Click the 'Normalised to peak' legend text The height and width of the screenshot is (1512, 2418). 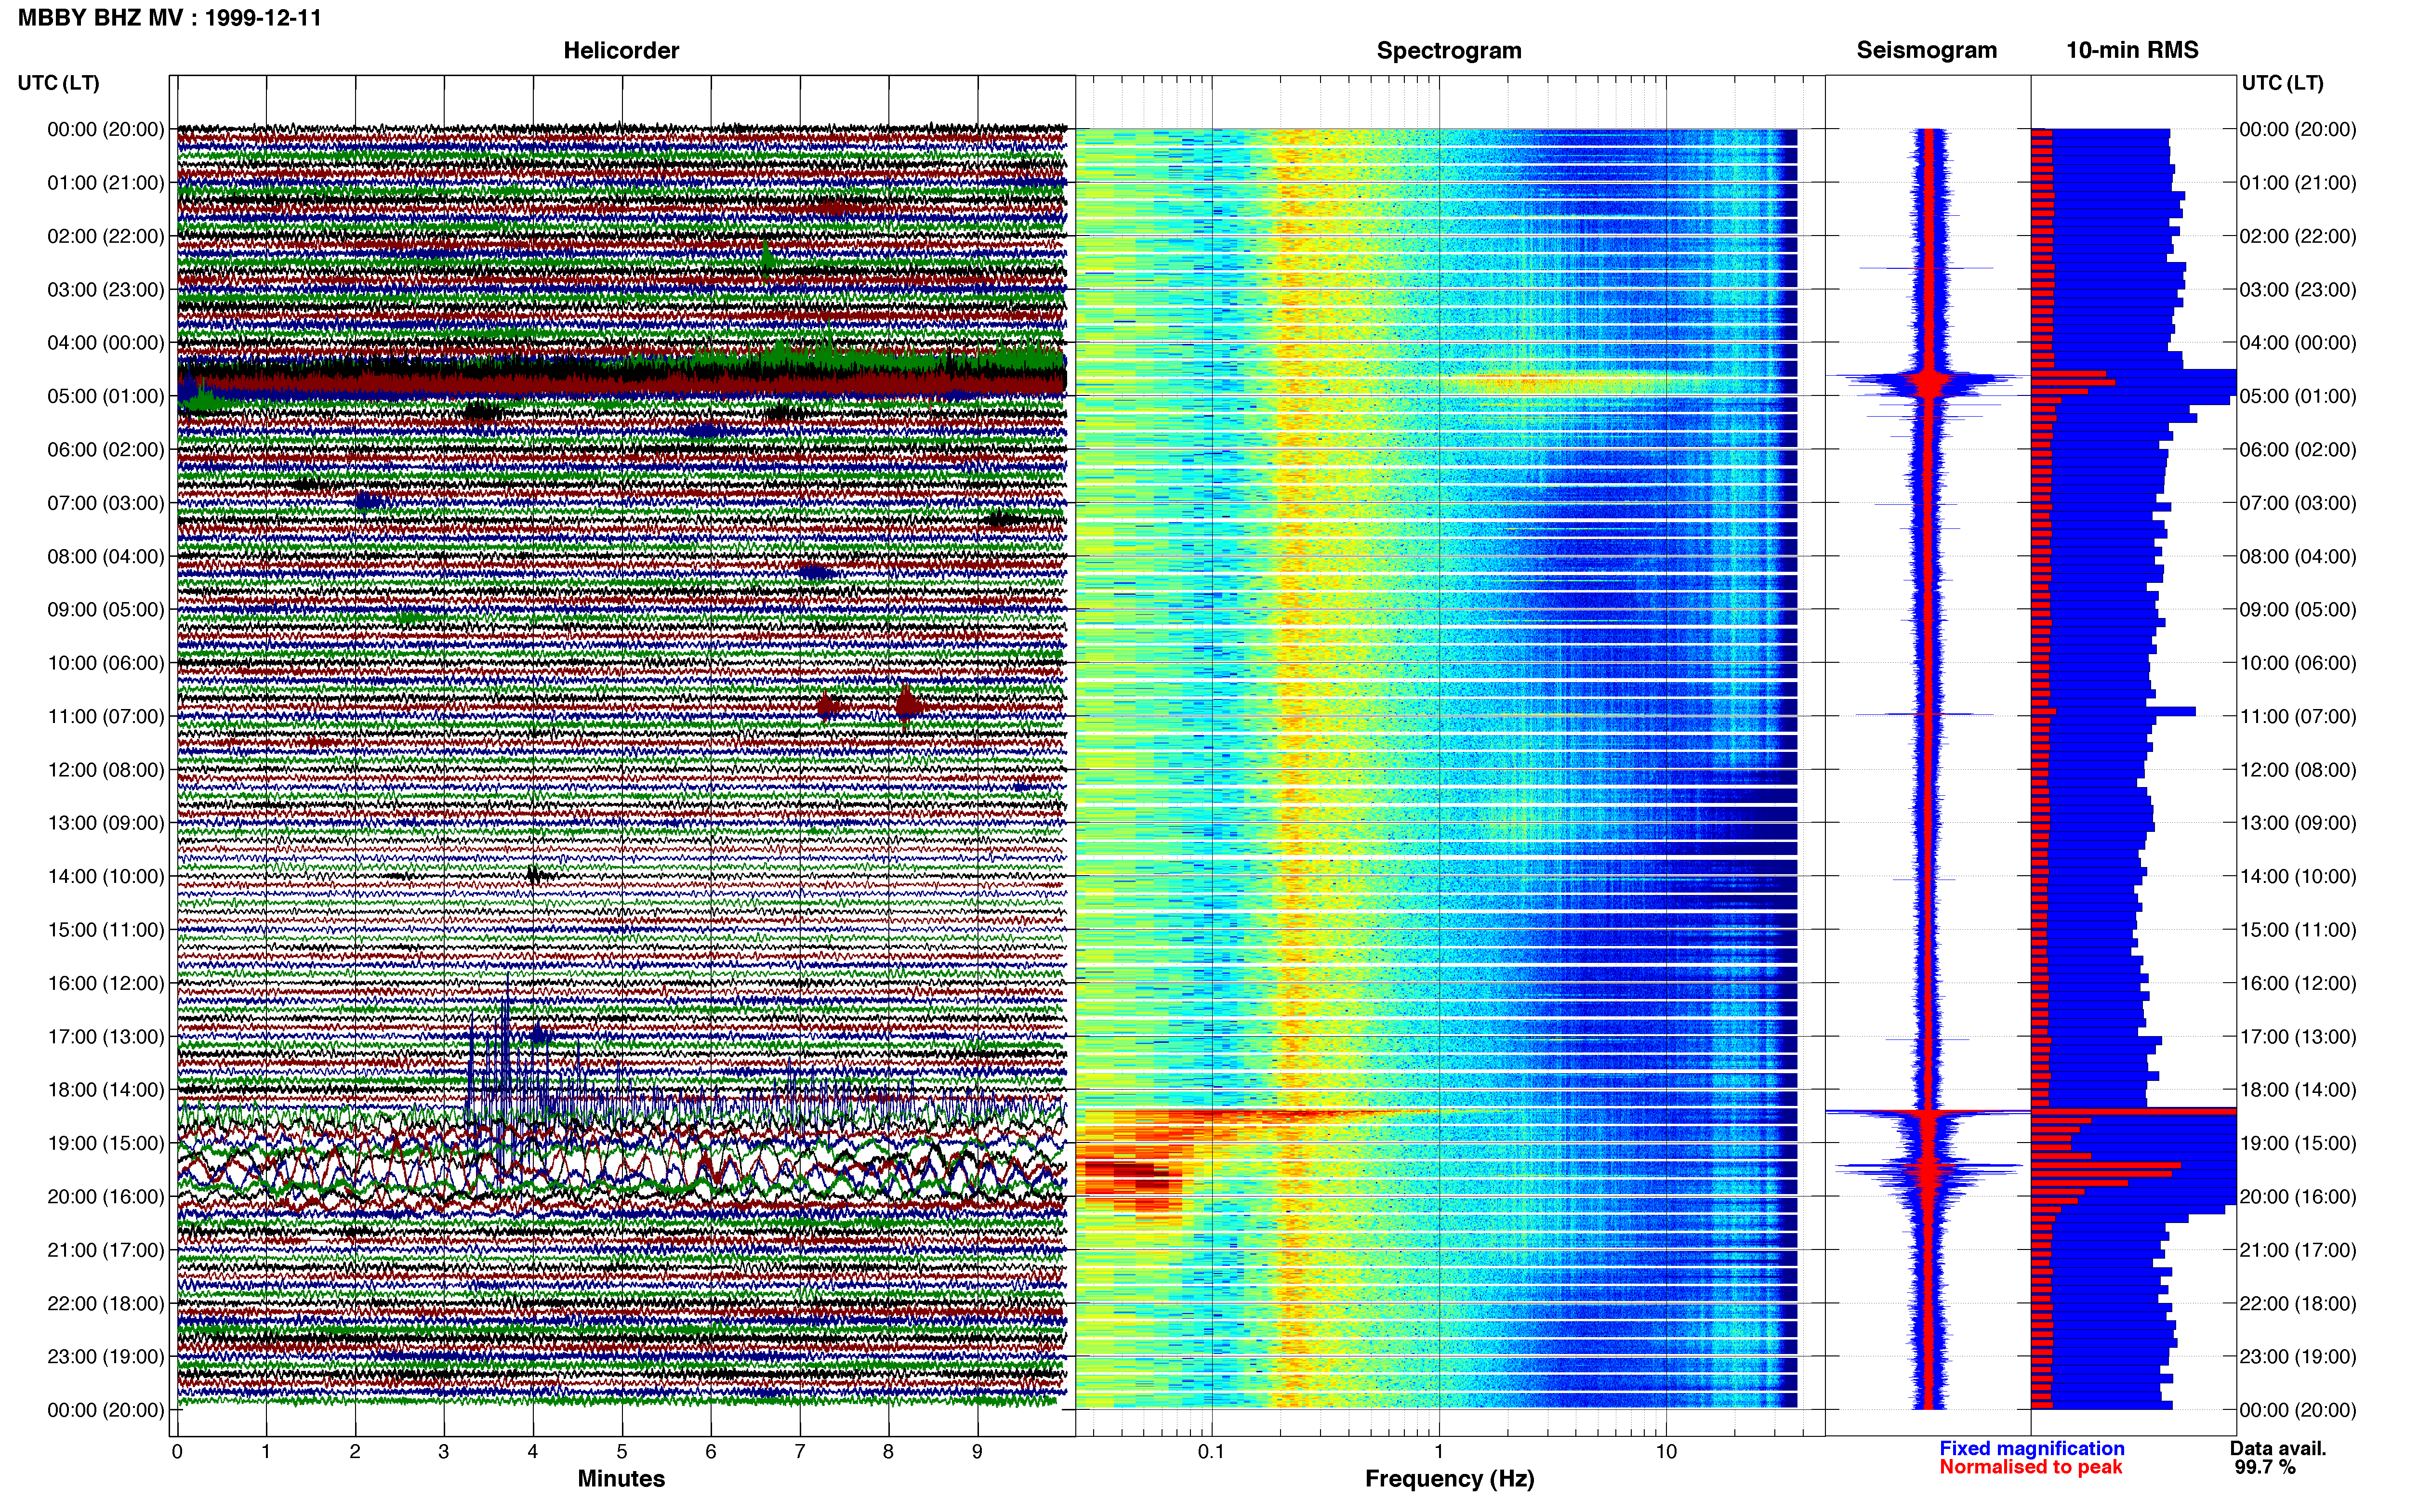tap(2030, 1467)
